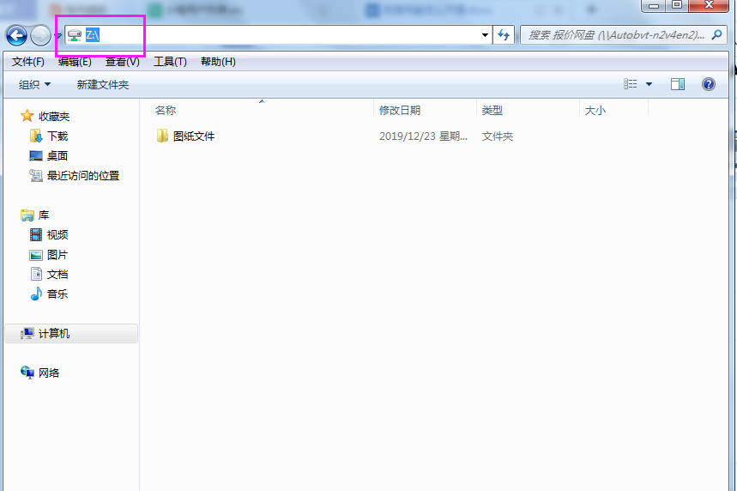Sort by the 修改日期 column header
Image resolution: width=737 pixels, height=491 pixels.
pyautogui.click(x=400, y=110)
